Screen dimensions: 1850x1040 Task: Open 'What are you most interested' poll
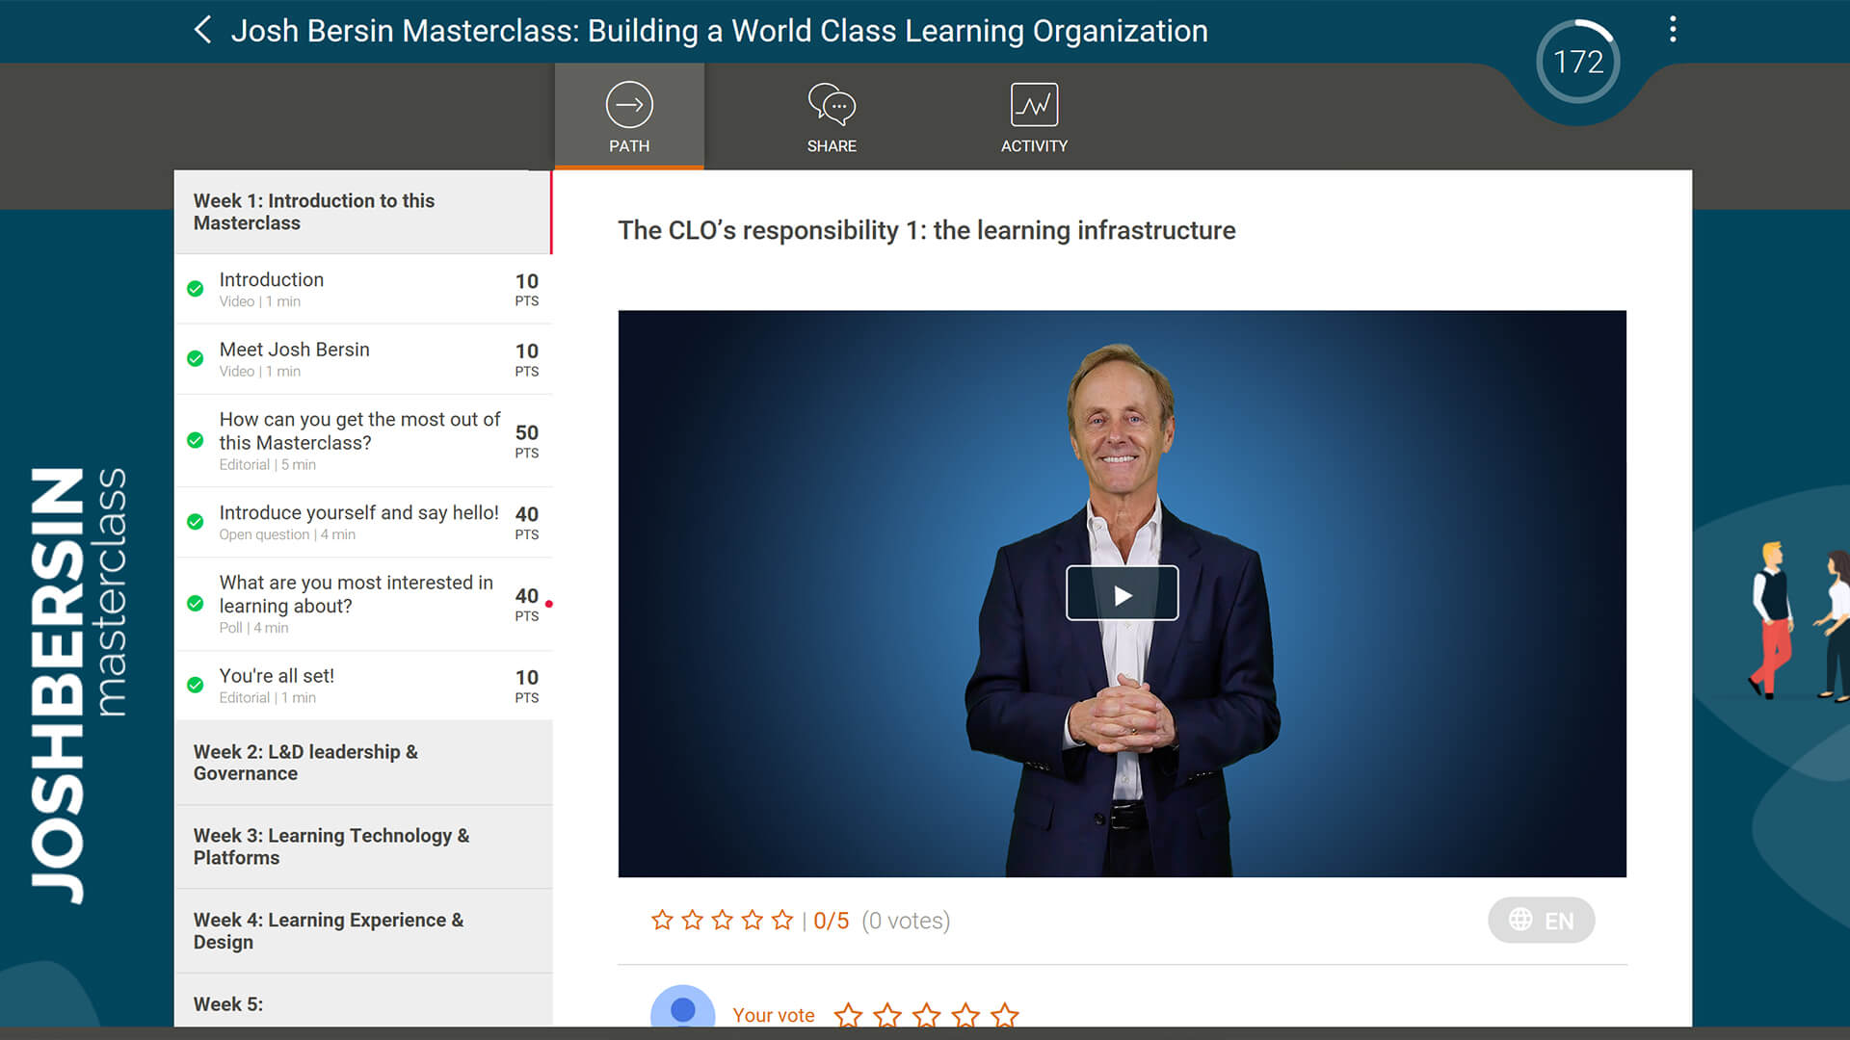pos(356,594)
